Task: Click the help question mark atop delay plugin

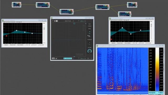Action: click(x=78, y=21)
